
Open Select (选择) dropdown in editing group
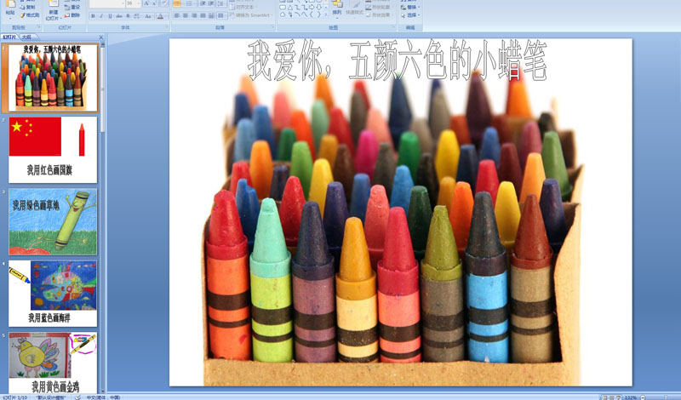410,14
